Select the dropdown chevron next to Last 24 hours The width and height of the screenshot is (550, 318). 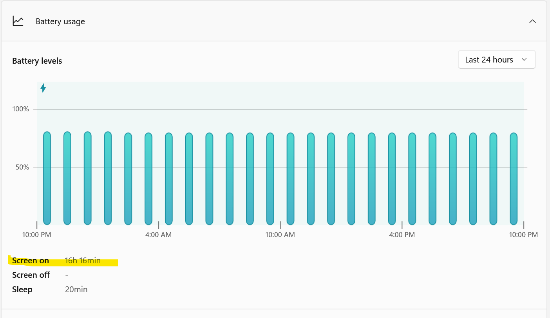click(524, 59)
